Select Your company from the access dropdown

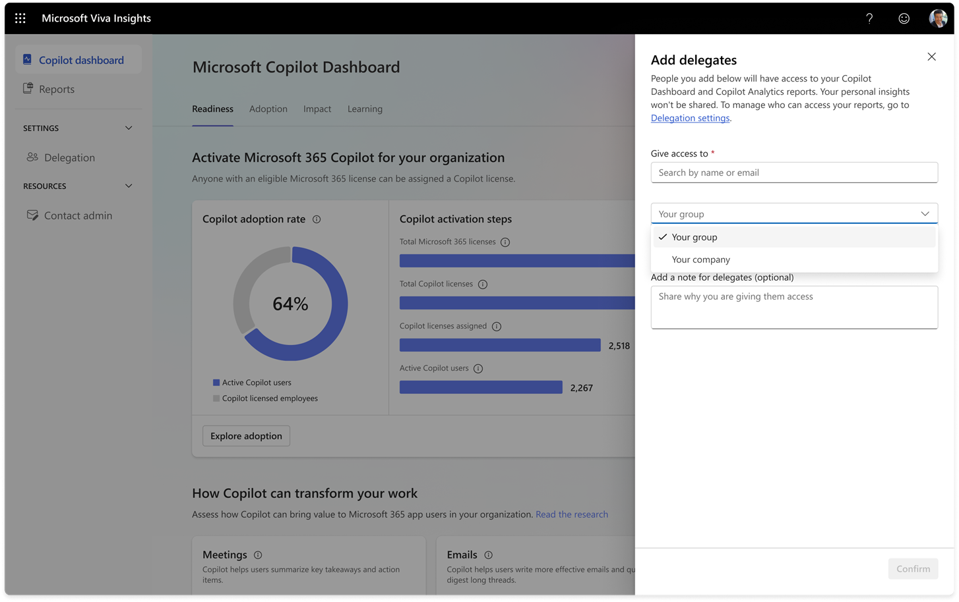(700, 260)
